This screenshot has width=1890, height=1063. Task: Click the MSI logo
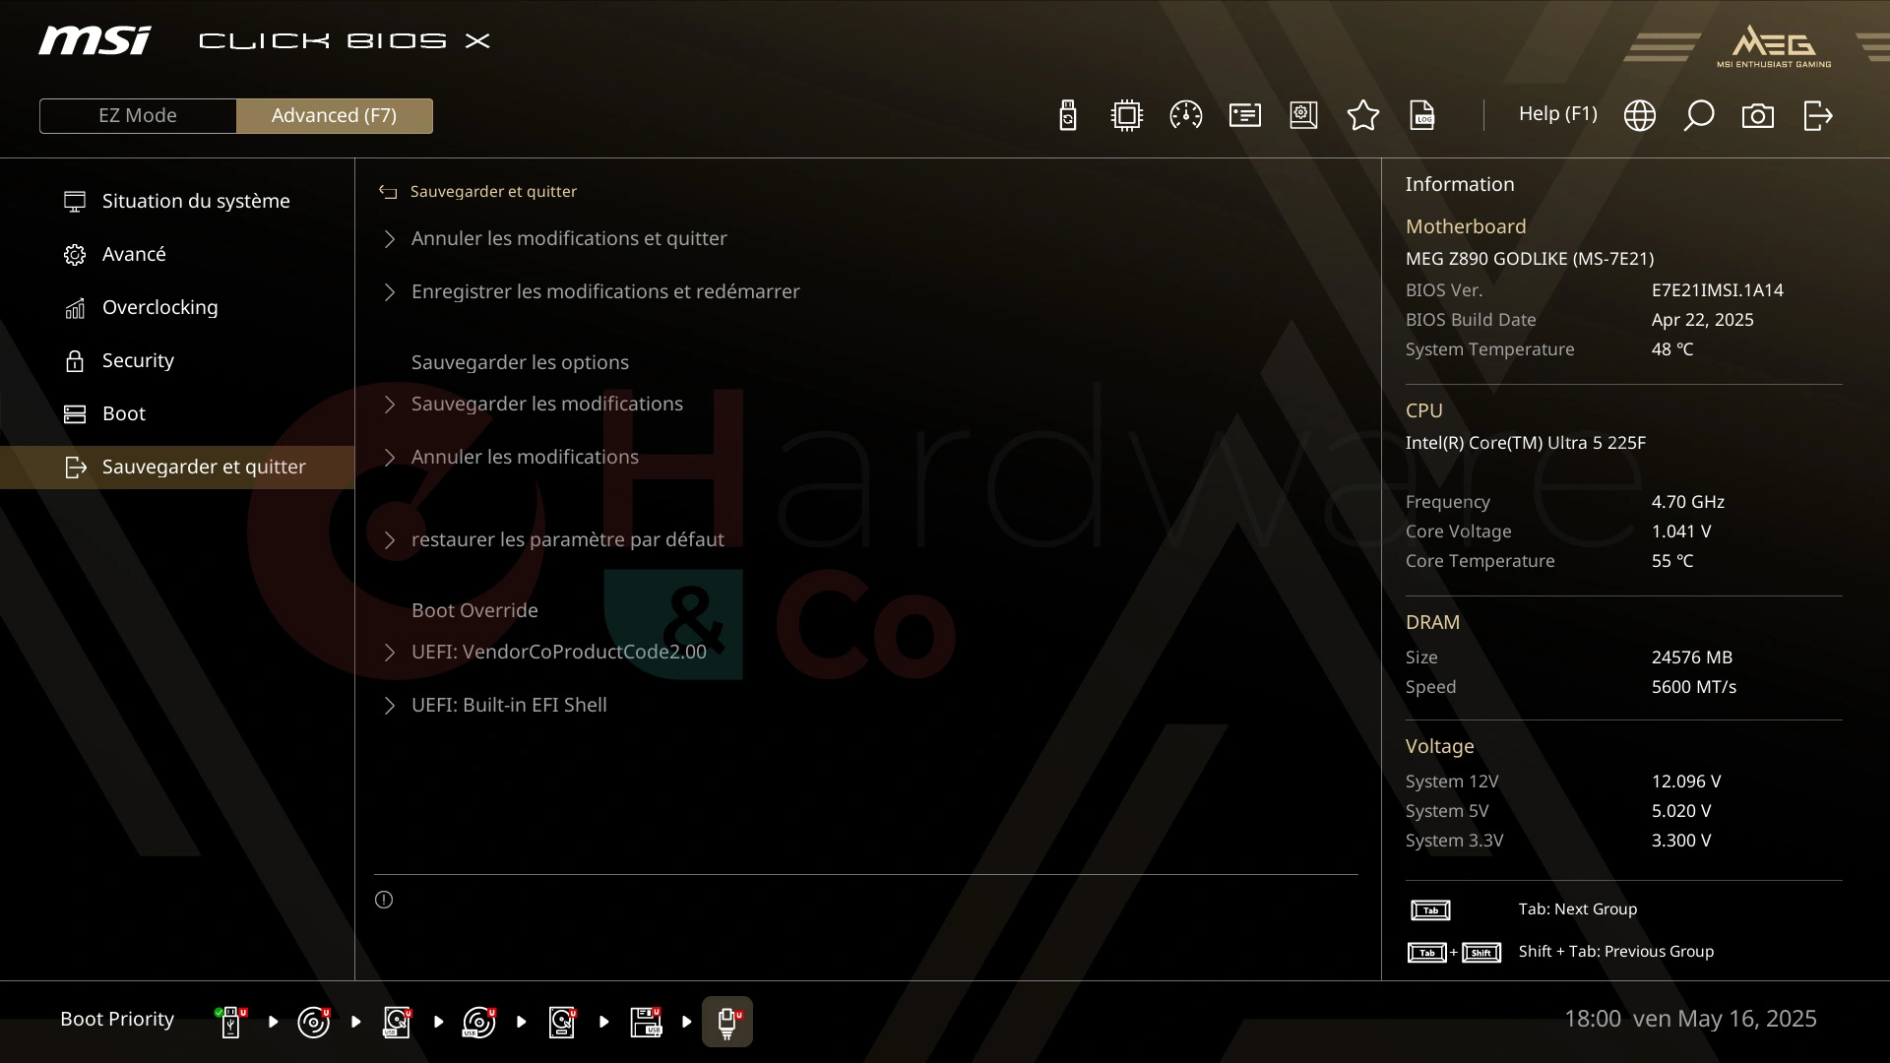[94, 40]
